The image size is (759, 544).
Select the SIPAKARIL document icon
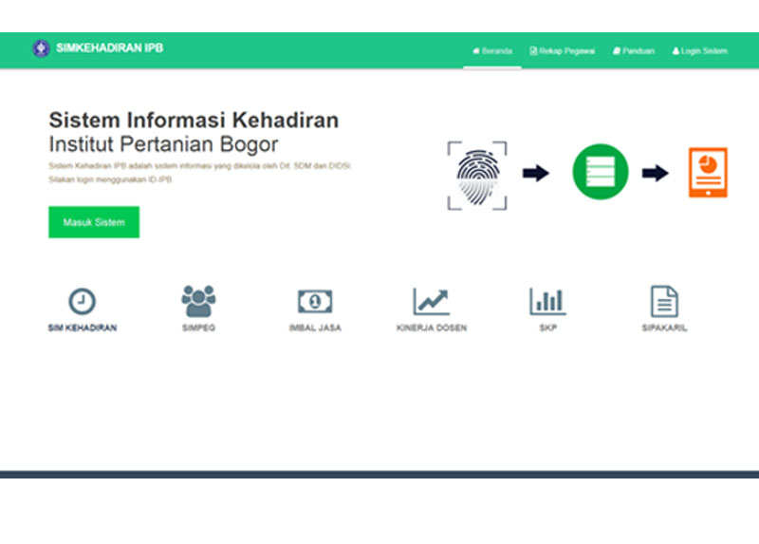tap(664, 302)
